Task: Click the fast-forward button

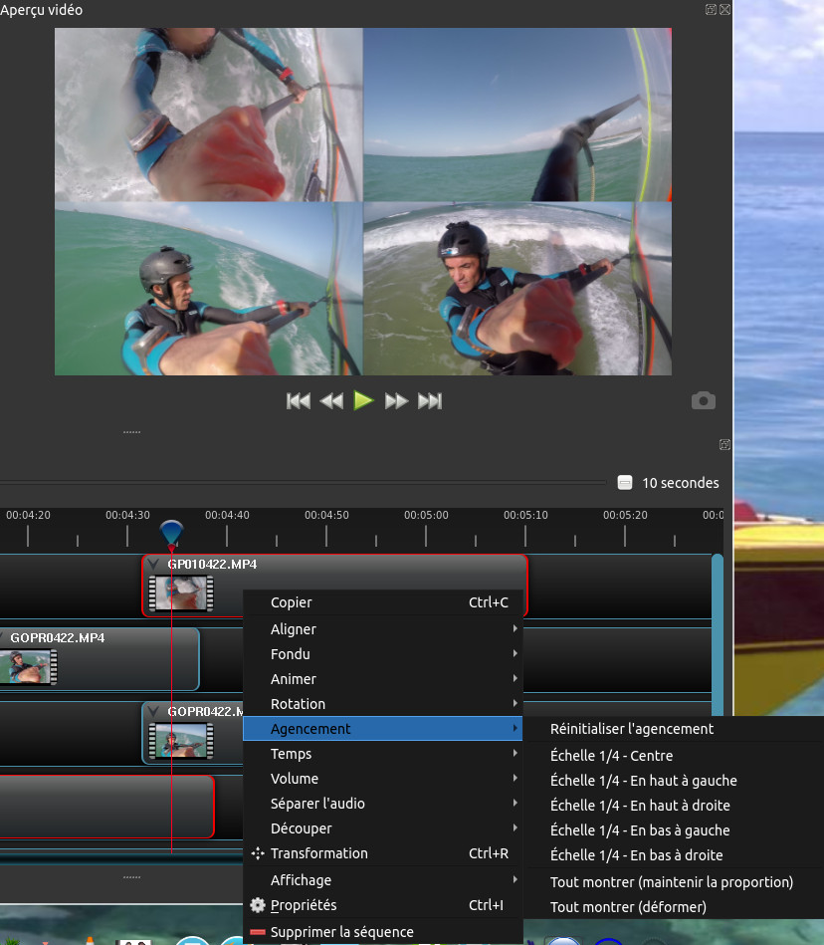Action: (396, 401)
